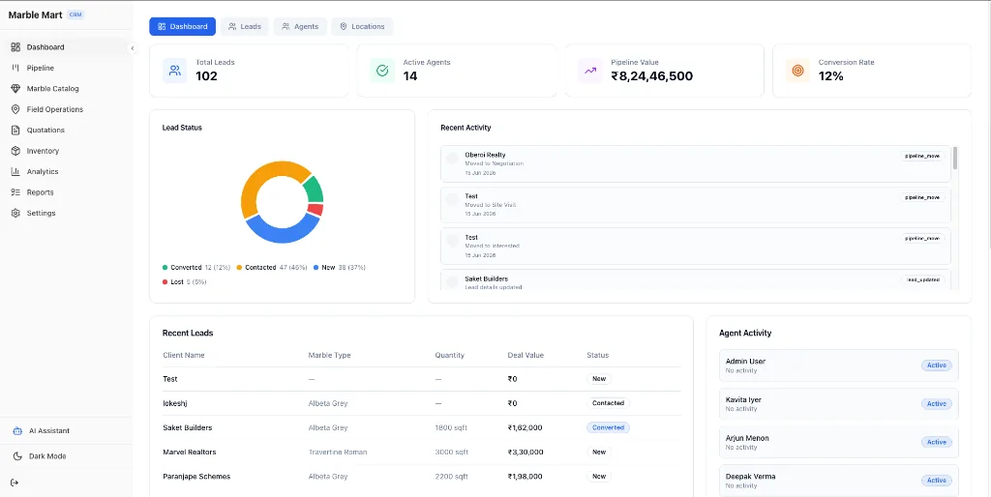Click the Pipeline sidebar icon
Image resolution: width=991 pixels, height=497 pixels.
click(15, 69)
